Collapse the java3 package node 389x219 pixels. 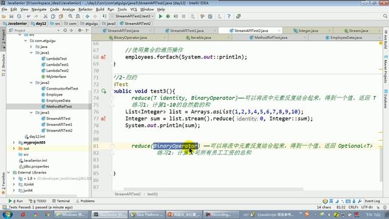[x=31, y=113]
